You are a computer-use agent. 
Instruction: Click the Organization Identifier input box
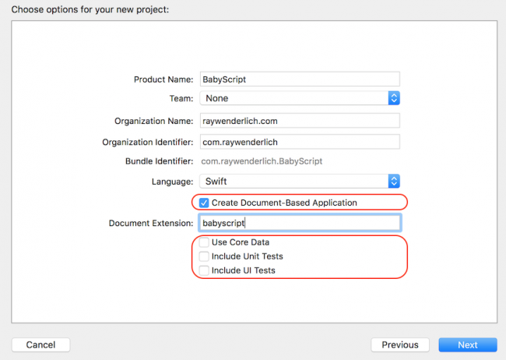coord(300,142)
